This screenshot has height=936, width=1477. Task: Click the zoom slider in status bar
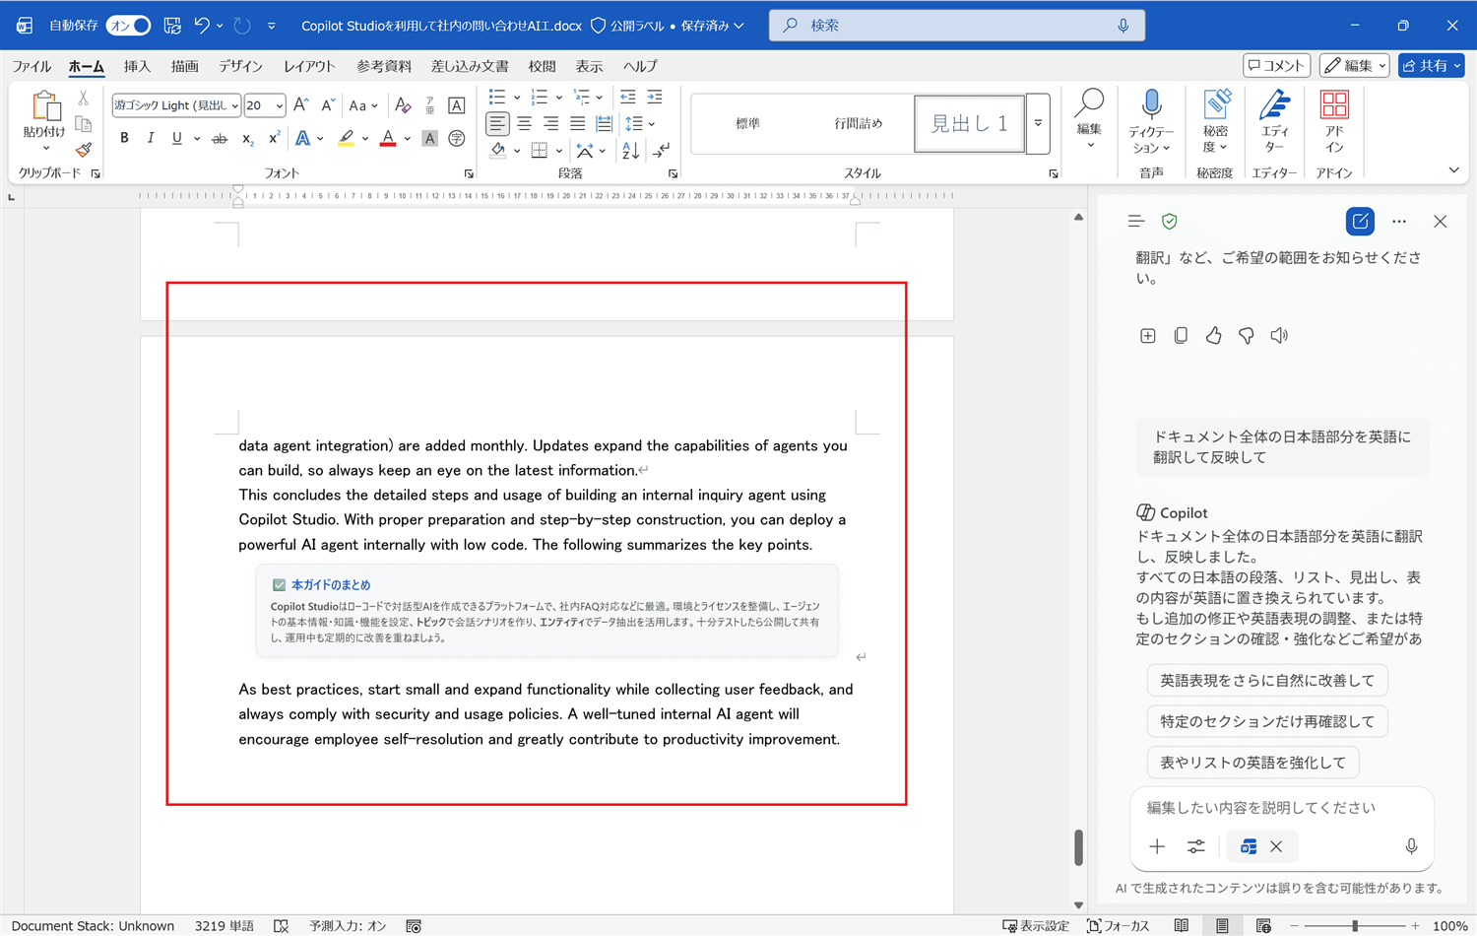[1355, 926]
